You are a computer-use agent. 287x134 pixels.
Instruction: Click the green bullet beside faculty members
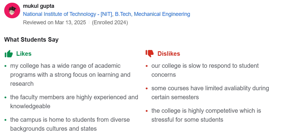pos(5,97)
